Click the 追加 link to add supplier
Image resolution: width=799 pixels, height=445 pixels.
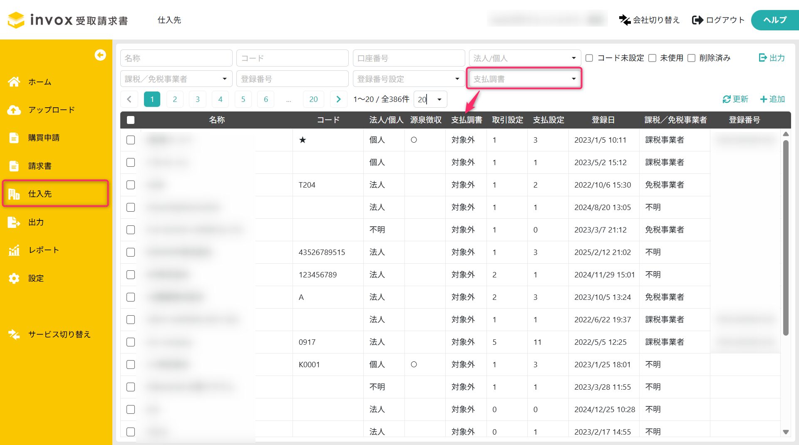pos(772,99)
